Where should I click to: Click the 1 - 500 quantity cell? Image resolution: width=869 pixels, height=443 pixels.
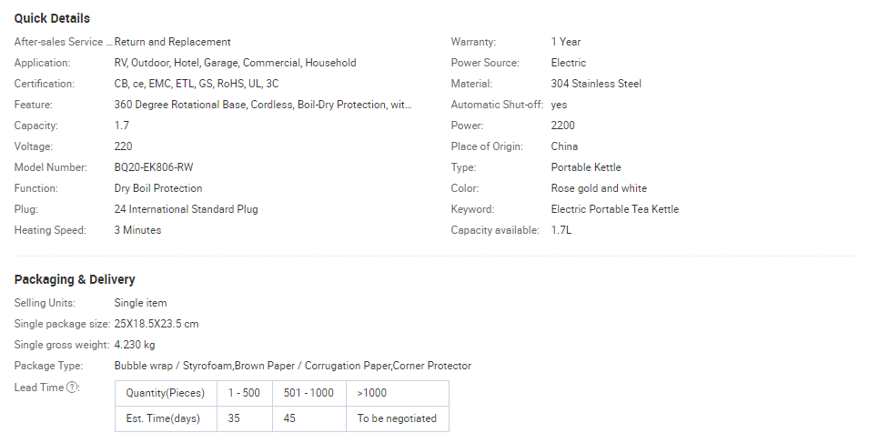point(245,393)
